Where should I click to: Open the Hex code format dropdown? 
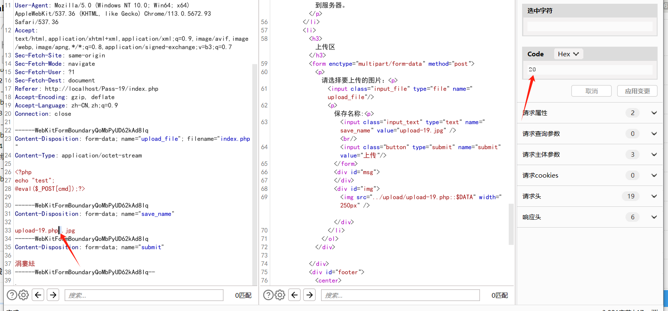point(568,54)
